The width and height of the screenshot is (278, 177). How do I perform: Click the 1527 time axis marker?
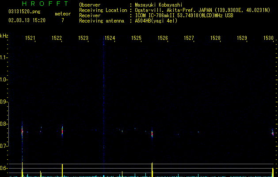click(189, 38)
